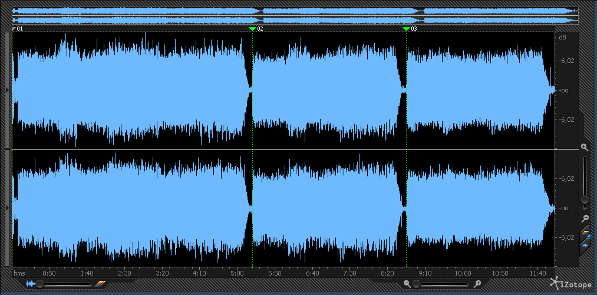597x295 pixels.
Task: Select track marker 02
Action: tap(253, 28)
